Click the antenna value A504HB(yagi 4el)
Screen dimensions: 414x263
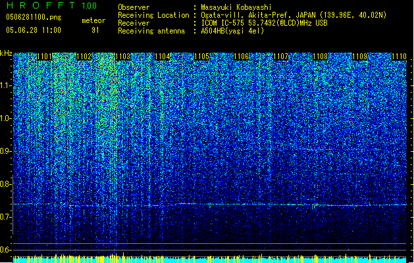point(232,31)
